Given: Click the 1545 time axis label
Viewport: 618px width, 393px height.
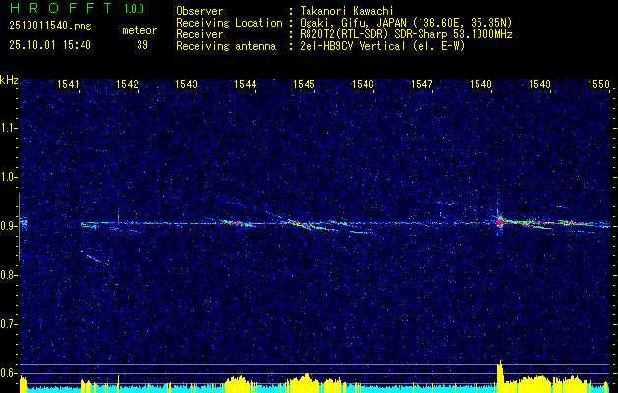Looking at the screenshot, I should click(305, 84).
